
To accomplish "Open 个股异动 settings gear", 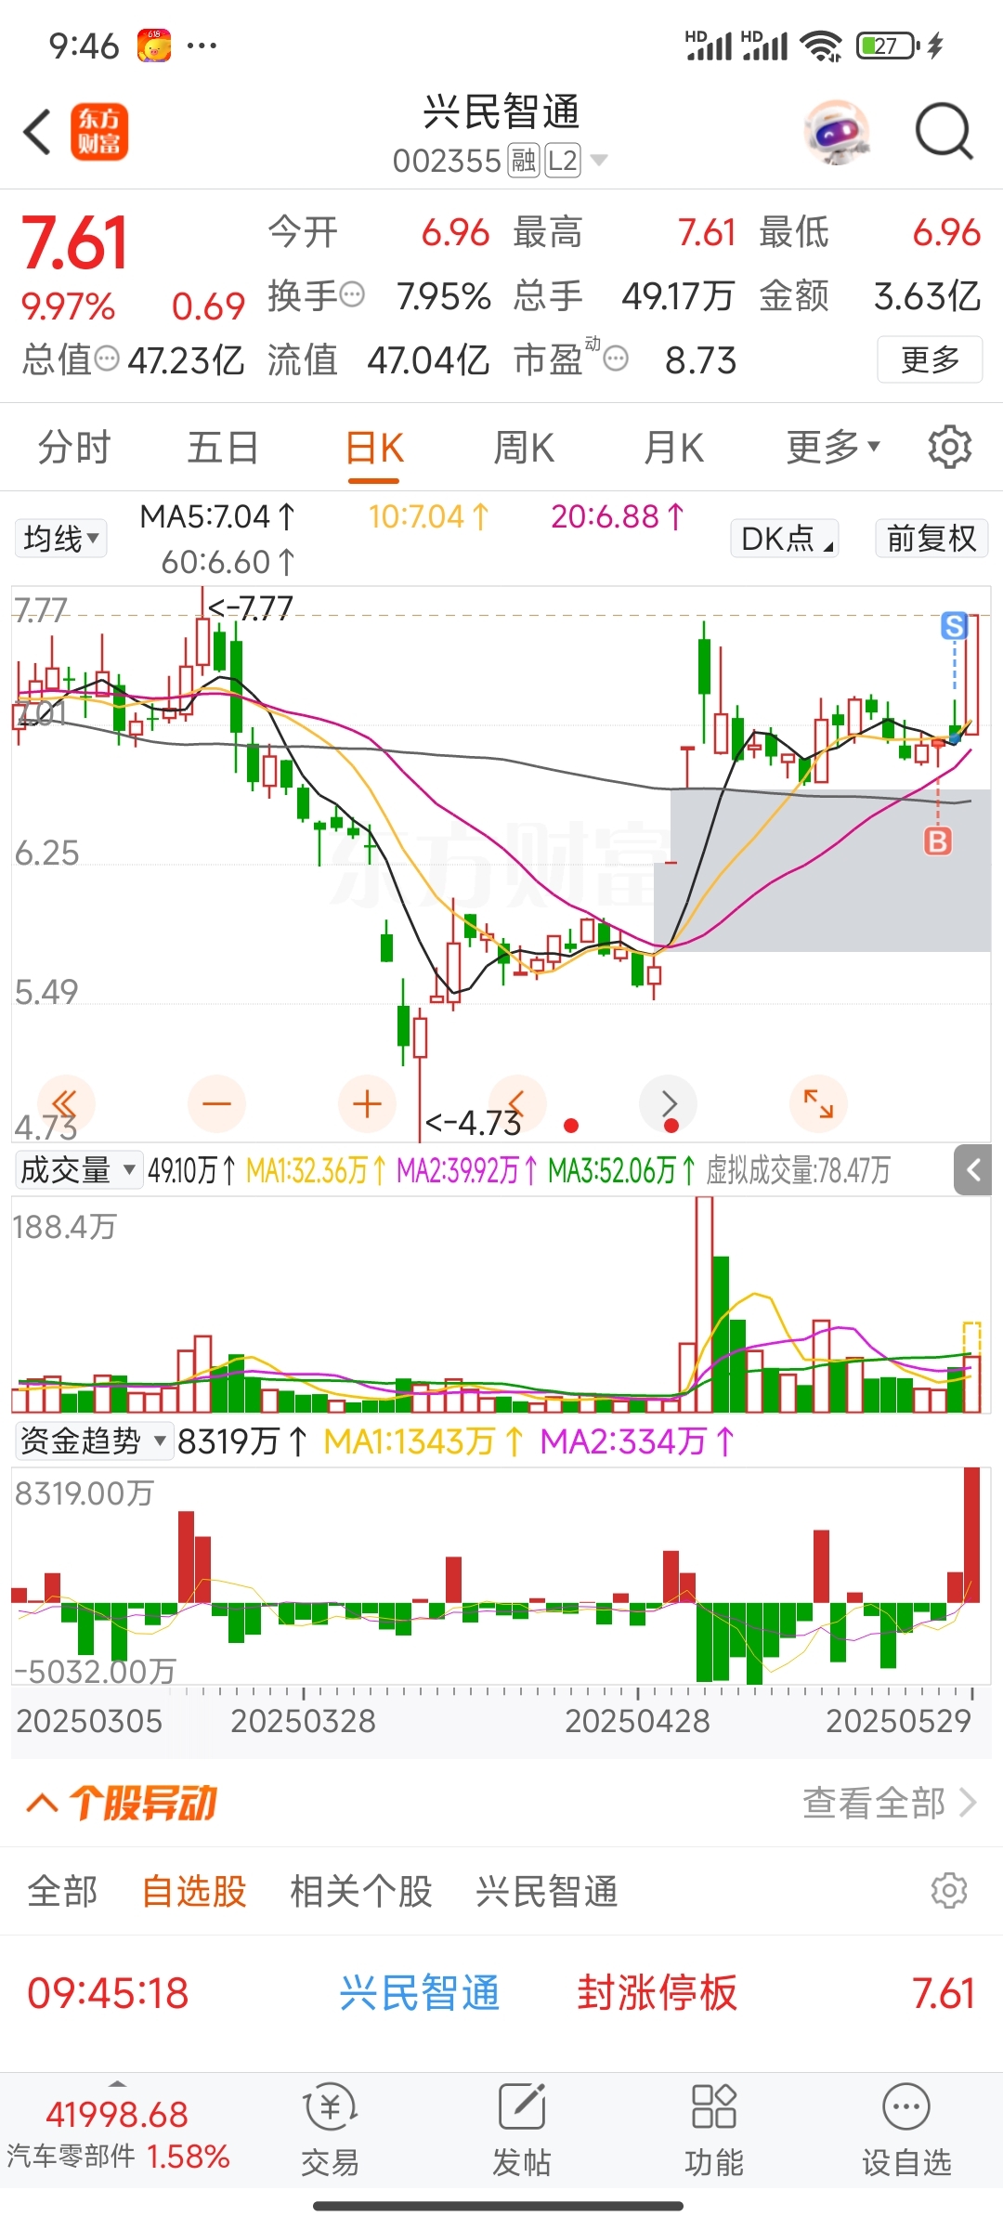I will 949,1891.
